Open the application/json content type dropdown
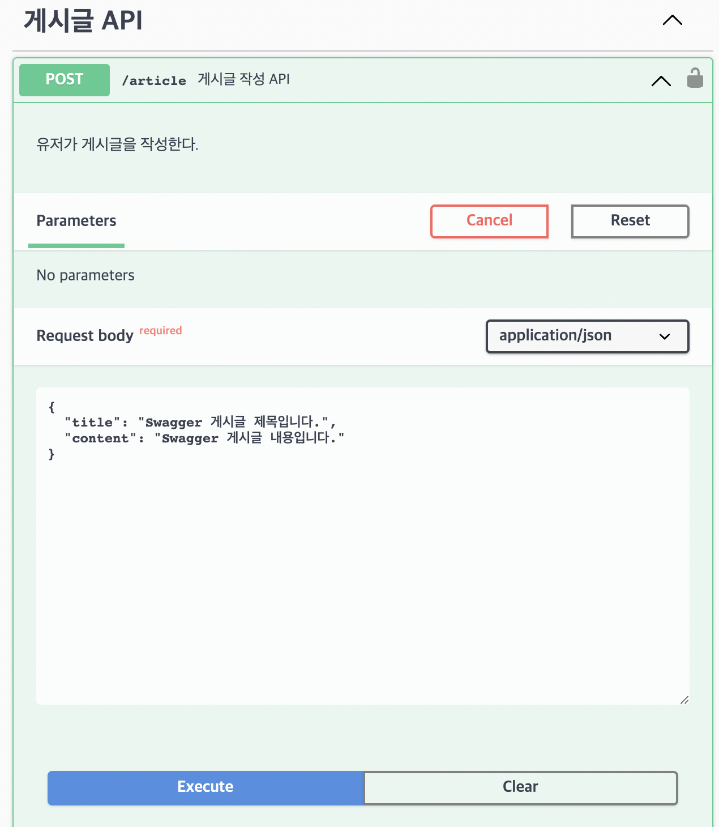This screenshot has height=827, width=719. coord(588,336)
